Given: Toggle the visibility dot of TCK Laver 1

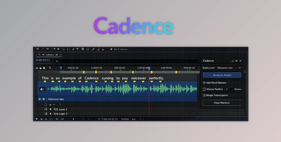Looking at the screenshot, I should tap(50, 109).
